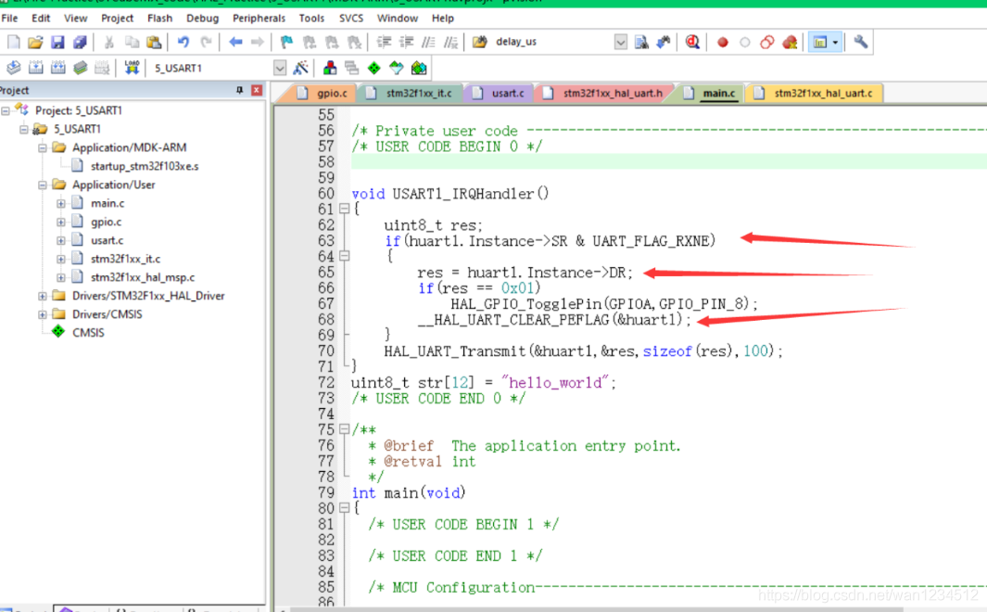
Task: Close the Project panel
Action: click(257, 91)
